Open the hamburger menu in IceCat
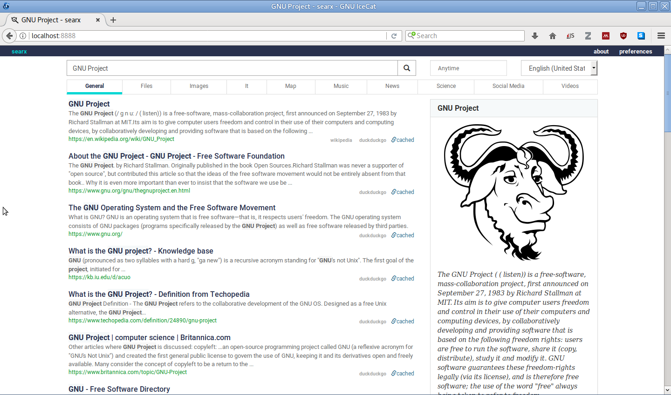The image size is (671, 395). click(661, 36)
